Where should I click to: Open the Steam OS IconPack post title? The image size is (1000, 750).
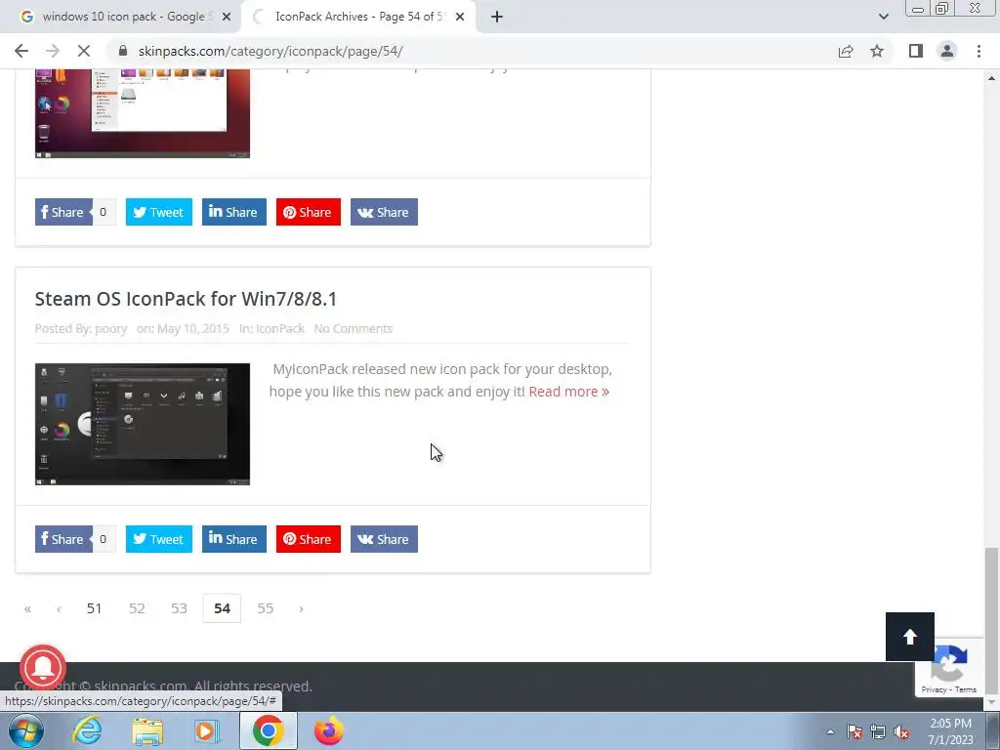[x=186, y=299]
